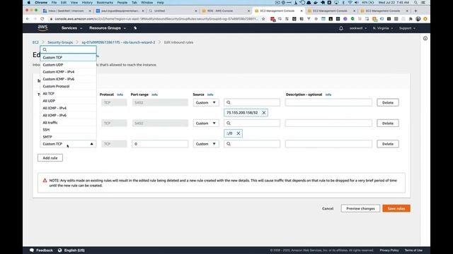Delete the first inbound rule
The image size is (453, 254).
388,102
